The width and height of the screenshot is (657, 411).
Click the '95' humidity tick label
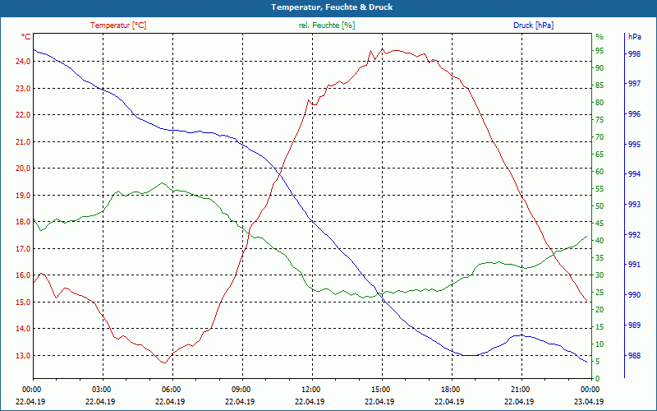tap(600, 51)
